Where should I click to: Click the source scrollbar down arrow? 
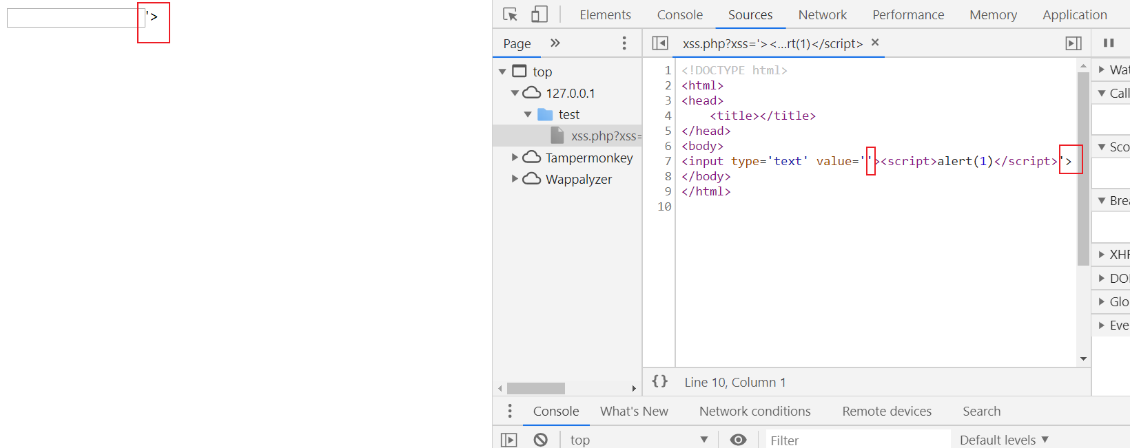[x=1083, y=359]
